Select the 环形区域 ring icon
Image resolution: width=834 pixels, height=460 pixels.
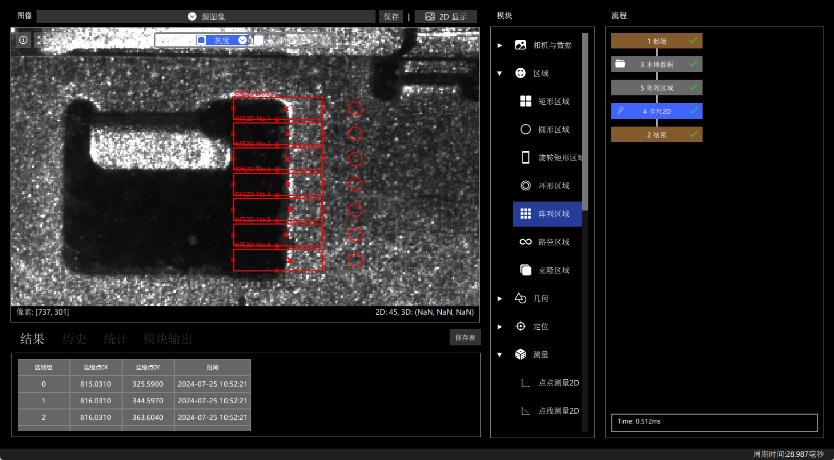pyautogui.click(x=526, y=185)
